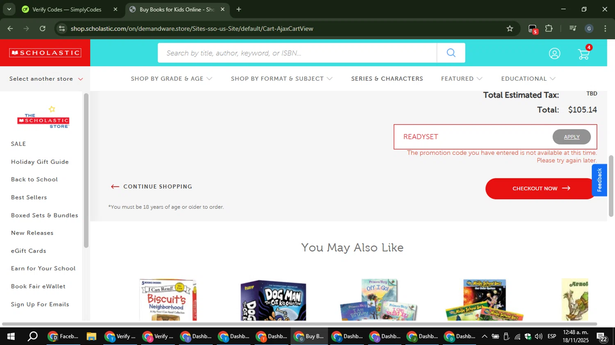Click The Scholastic Store logo in the sidebar
Image resolution: width=615 pixels, height=345 pixels.
[x=43, y=117]
